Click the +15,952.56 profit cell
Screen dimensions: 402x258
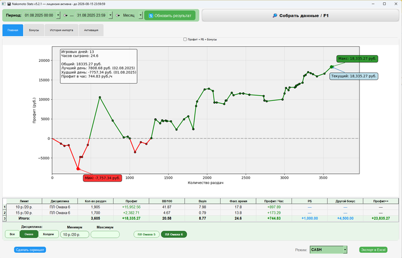coord(132,207)
